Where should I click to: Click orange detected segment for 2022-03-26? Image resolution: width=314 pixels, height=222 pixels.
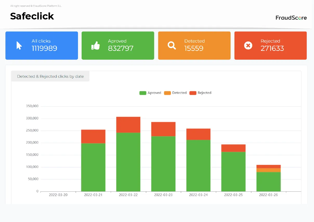tap(269, 170)
